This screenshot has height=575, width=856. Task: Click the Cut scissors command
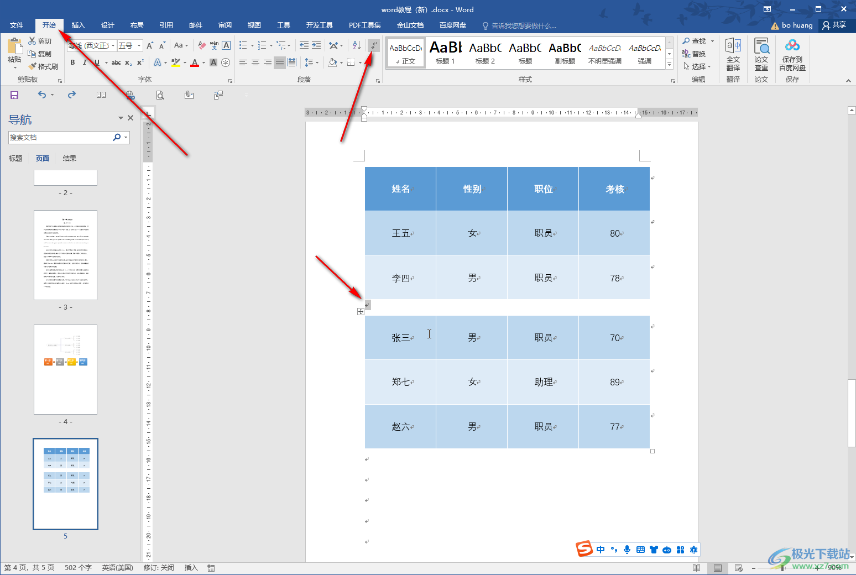(40, 41)
